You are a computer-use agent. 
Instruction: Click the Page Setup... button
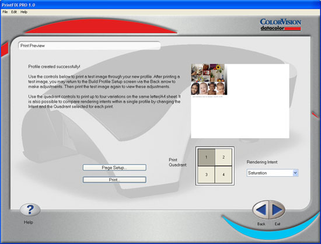point(114,168)
